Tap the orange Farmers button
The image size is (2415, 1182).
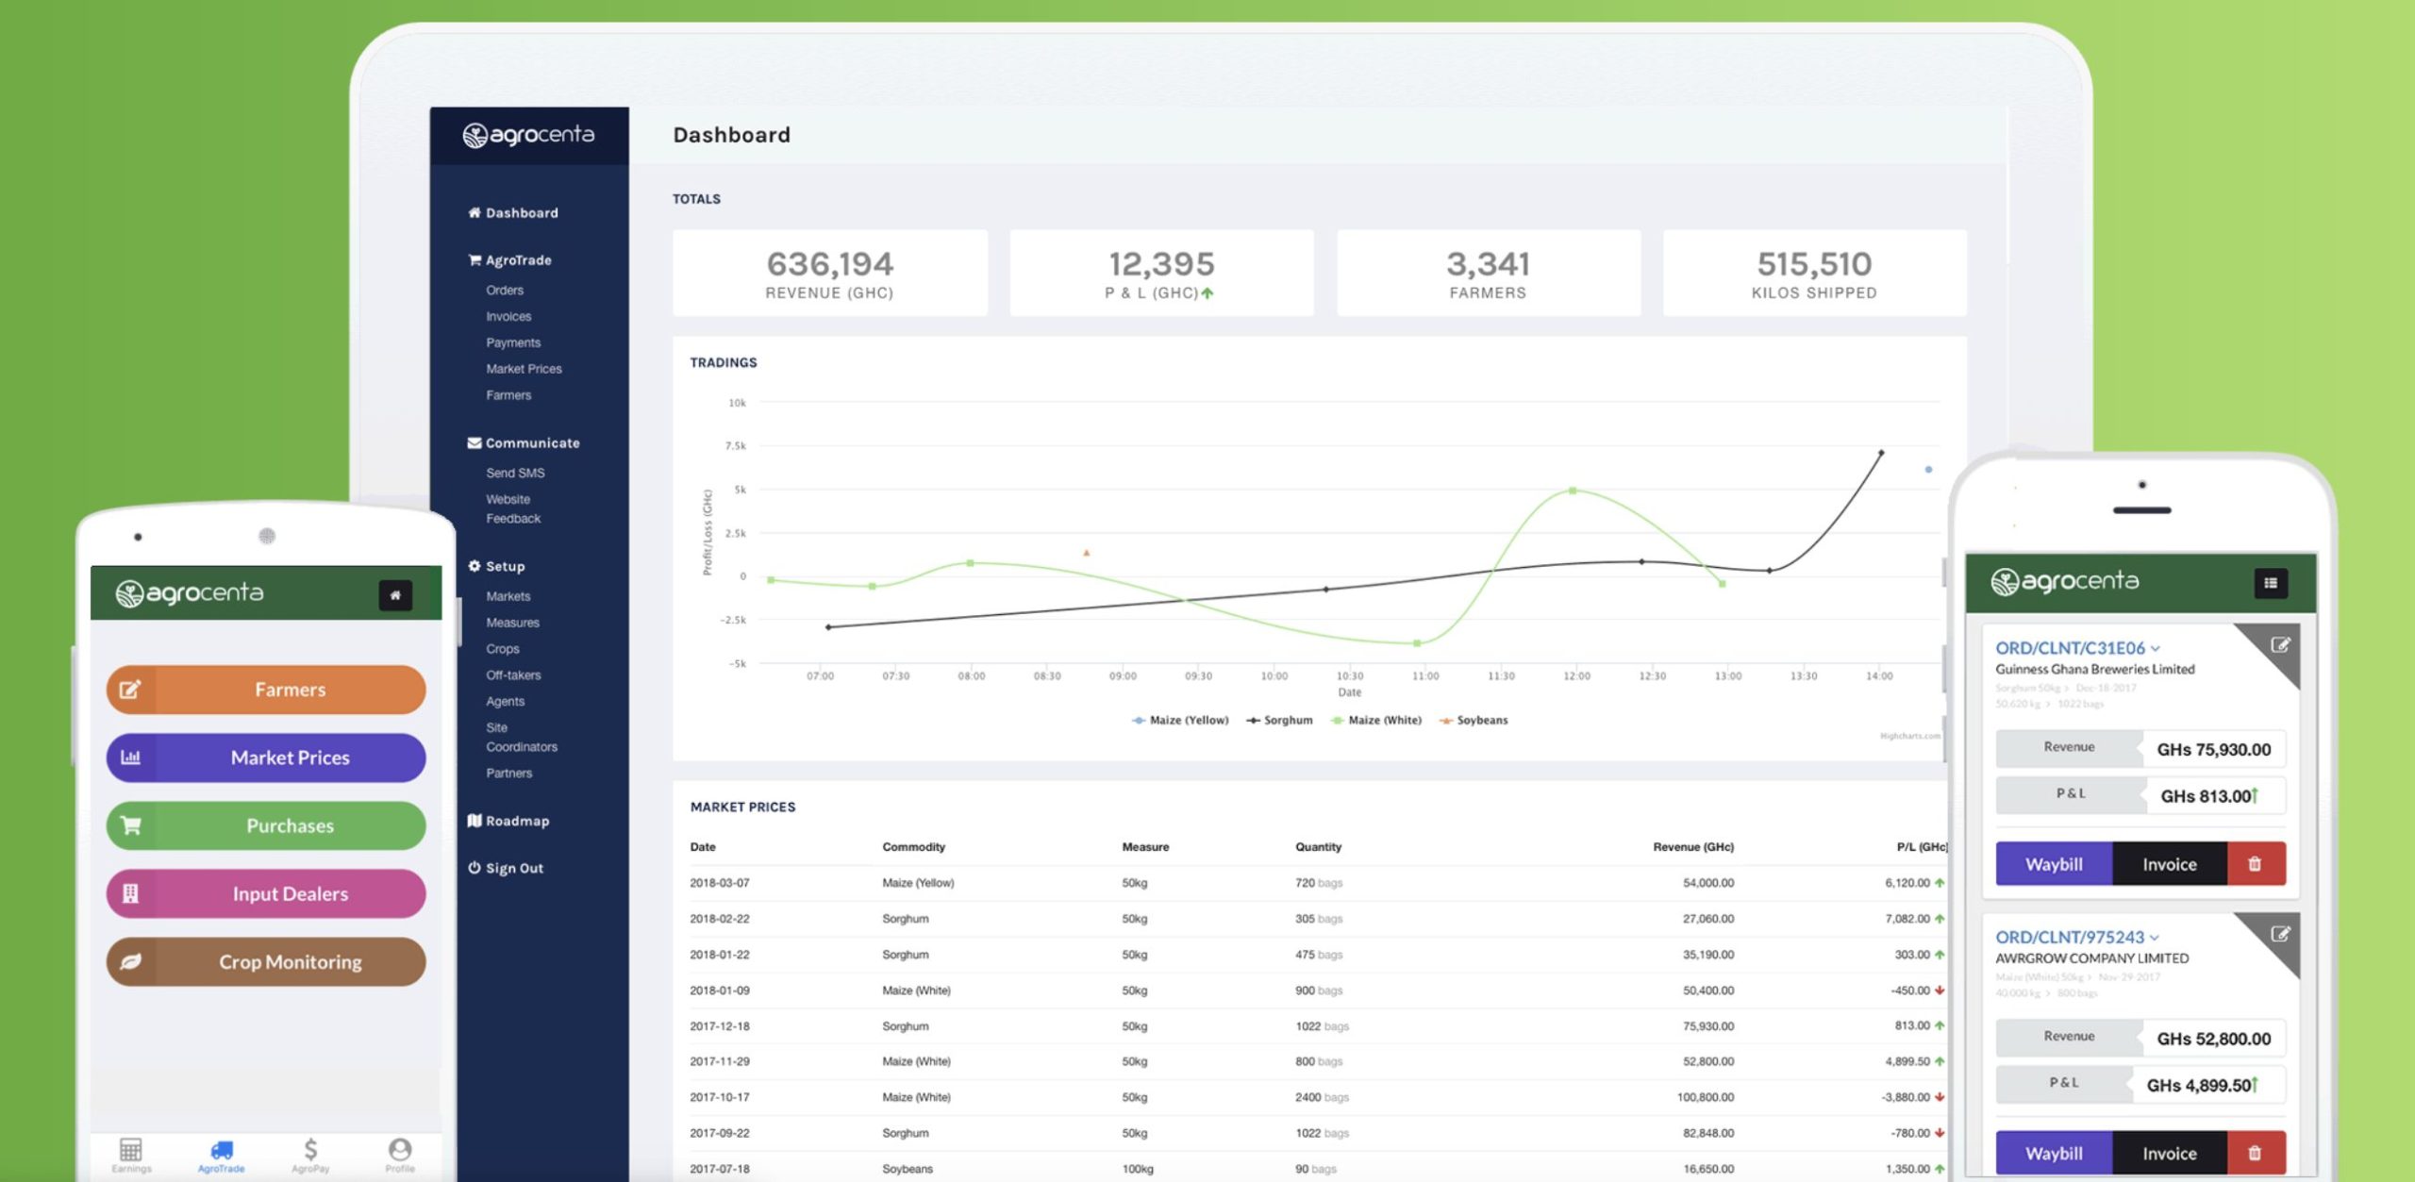[x=266, y=690]
